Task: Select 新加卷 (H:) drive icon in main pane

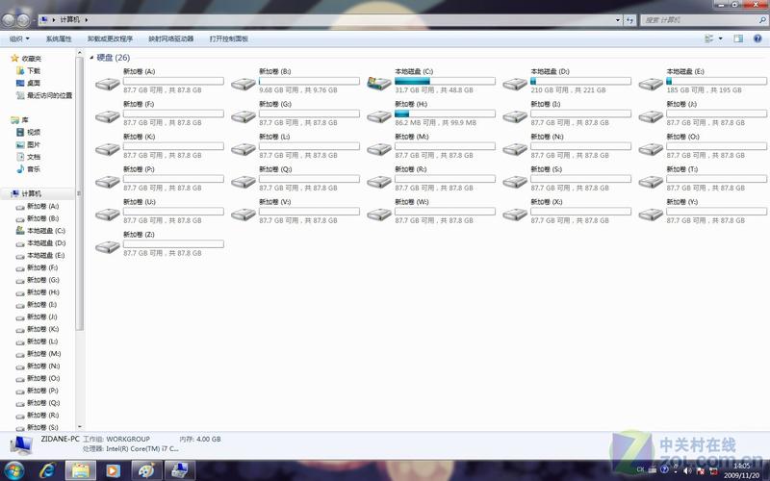Action: click(379, 116)
